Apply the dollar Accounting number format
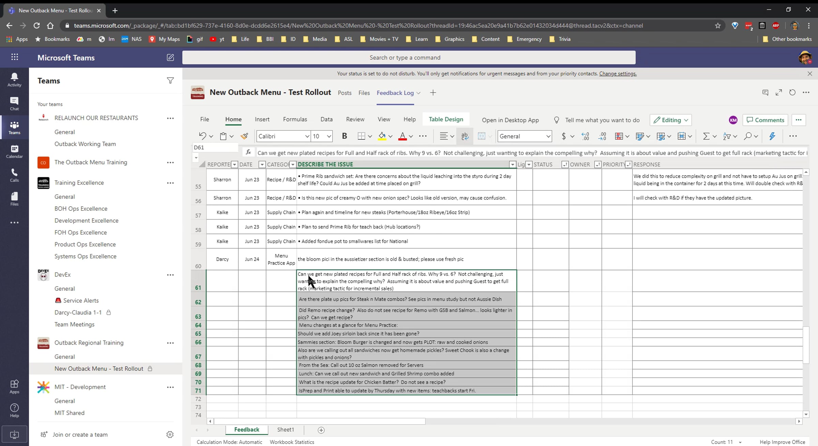This screenshot has height=446, width=818. tap(564, 136)
